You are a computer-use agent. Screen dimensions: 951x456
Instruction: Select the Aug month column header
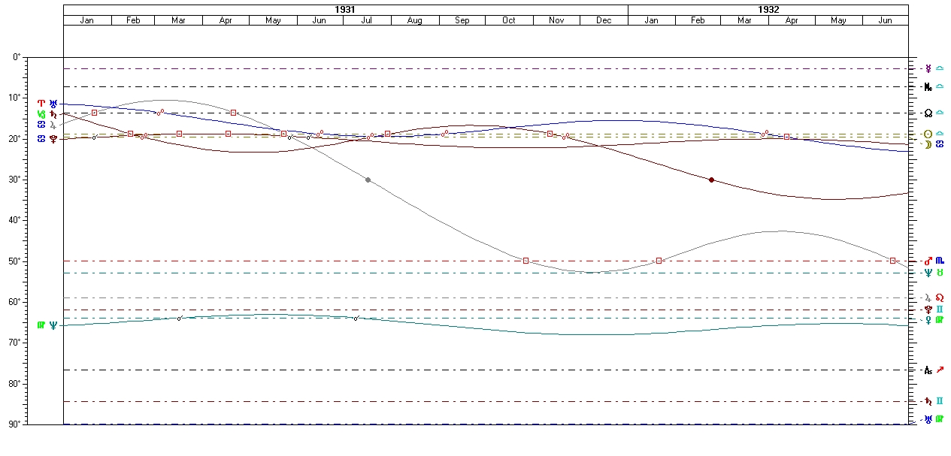[414, 20]
